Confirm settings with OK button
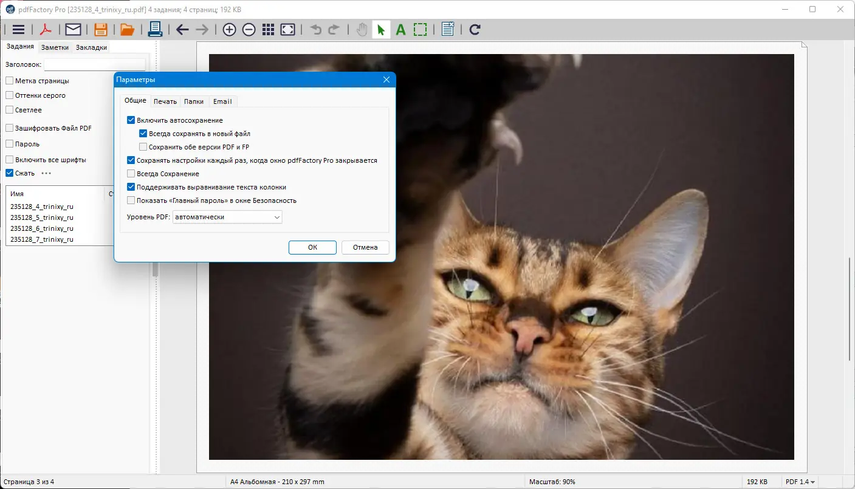 pyautogui.click(x=312, y=247)
